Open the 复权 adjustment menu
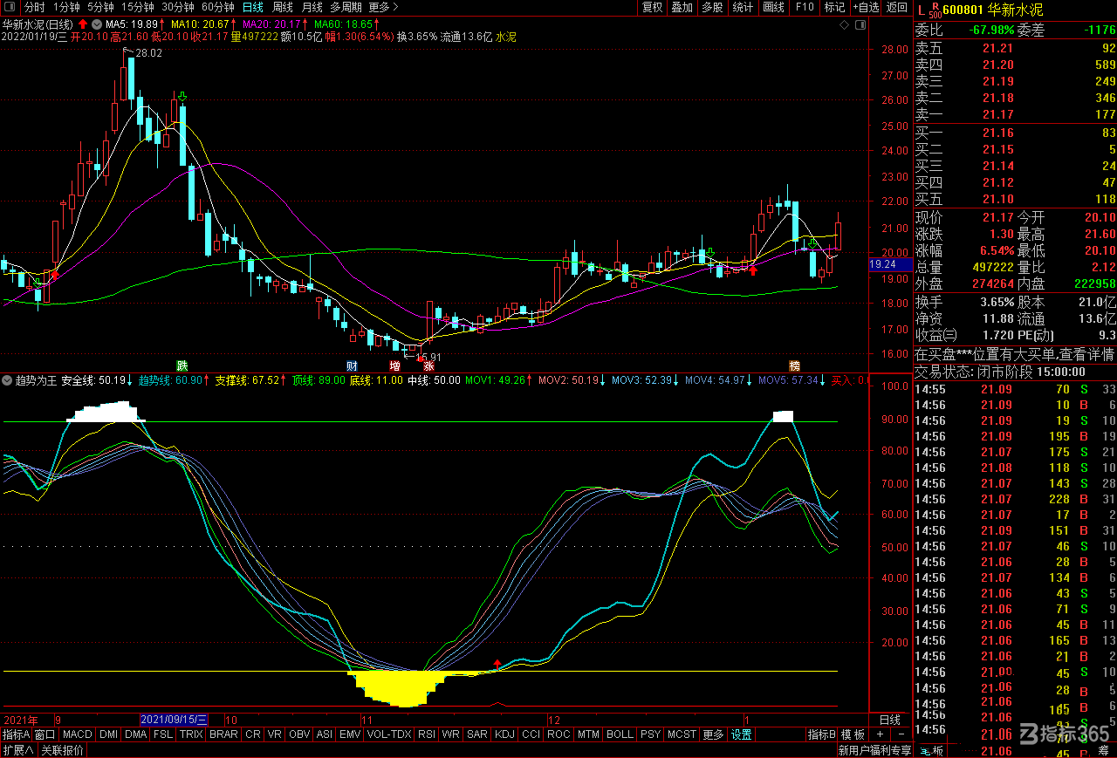 pos(652,7)
